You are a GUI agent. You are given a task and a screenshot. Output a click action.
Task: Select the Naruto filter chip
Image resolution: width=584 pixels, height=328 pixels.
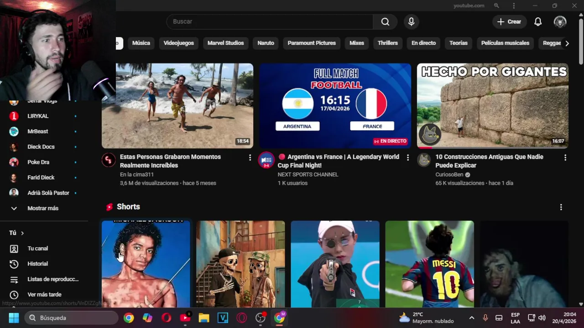click(266, 43)
